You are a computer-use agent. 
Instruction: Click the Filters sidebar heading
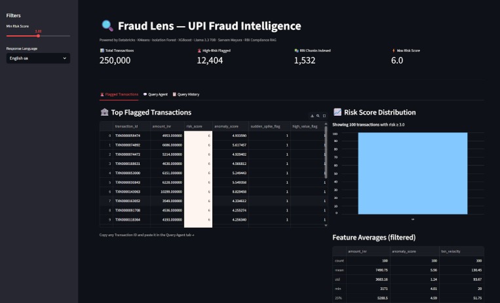pos(13,16)
